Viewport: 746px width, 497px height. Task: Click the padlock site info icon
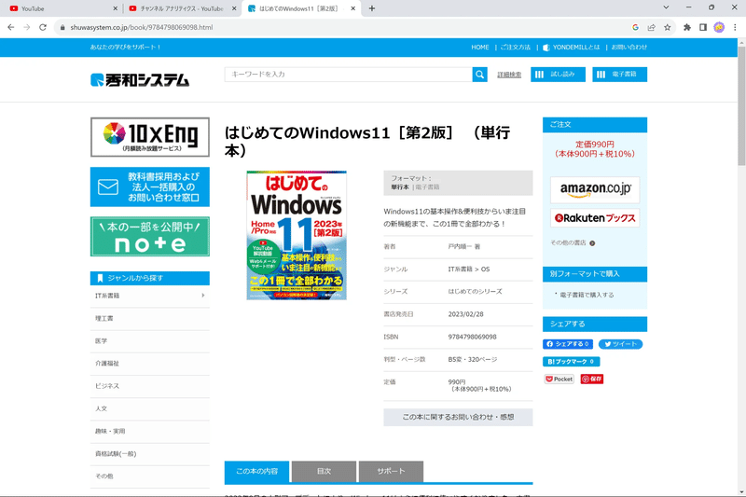[62, 28]
